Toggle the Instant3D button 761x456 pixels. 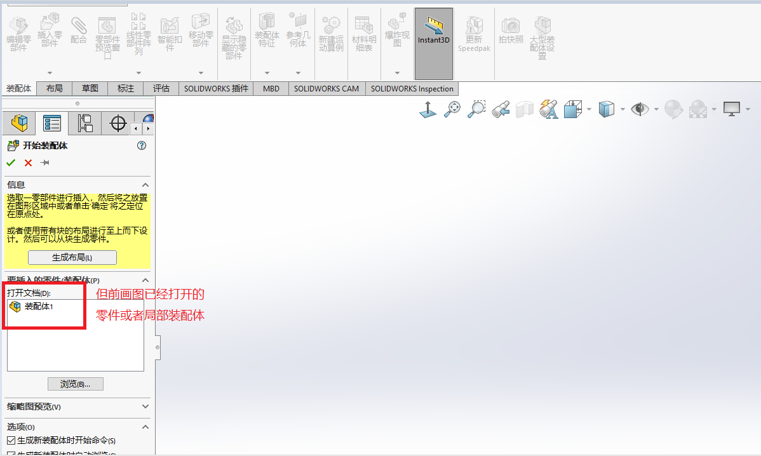point(434,44)
